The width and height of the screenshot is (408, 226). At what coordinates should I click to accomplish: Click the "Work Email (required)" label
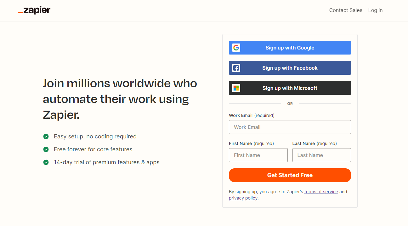(252, 115)
